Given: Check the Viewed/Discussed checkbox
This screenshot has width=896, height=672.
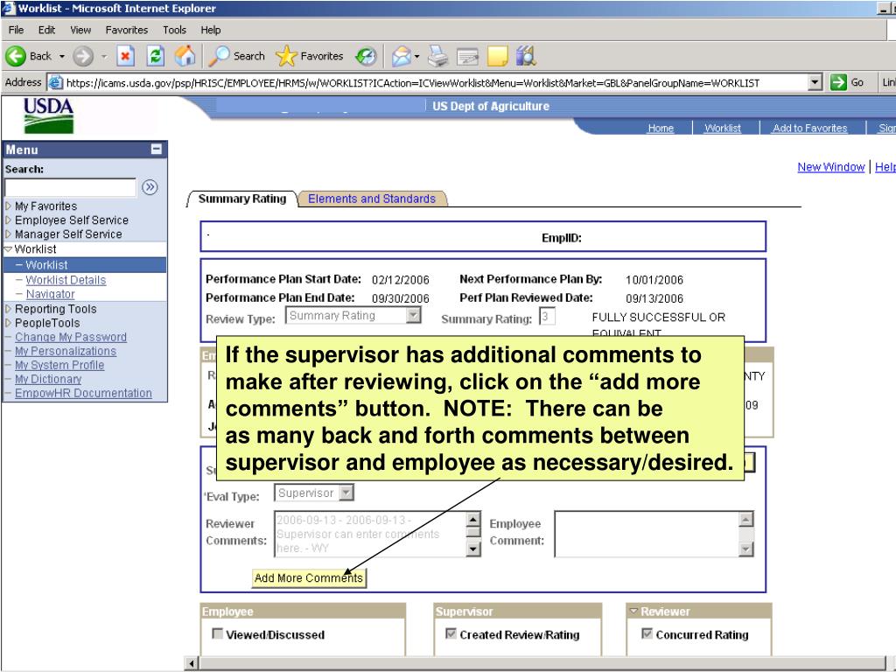Looking at the screenshot, I should pos(217,634).
